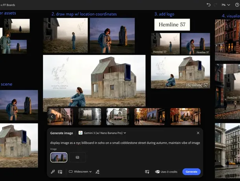Screen dimensions: 240x181
Task: Click the Uses 0 credits label
Action: 169,172
